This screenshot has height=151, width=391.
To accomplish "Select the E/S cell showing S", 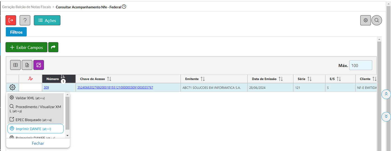I will pos(340,87).
